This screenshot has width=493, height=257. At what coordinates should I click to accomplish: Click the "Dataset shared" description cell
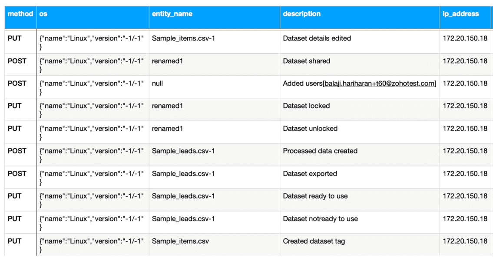pyautogui.click(x=306, y=61)
